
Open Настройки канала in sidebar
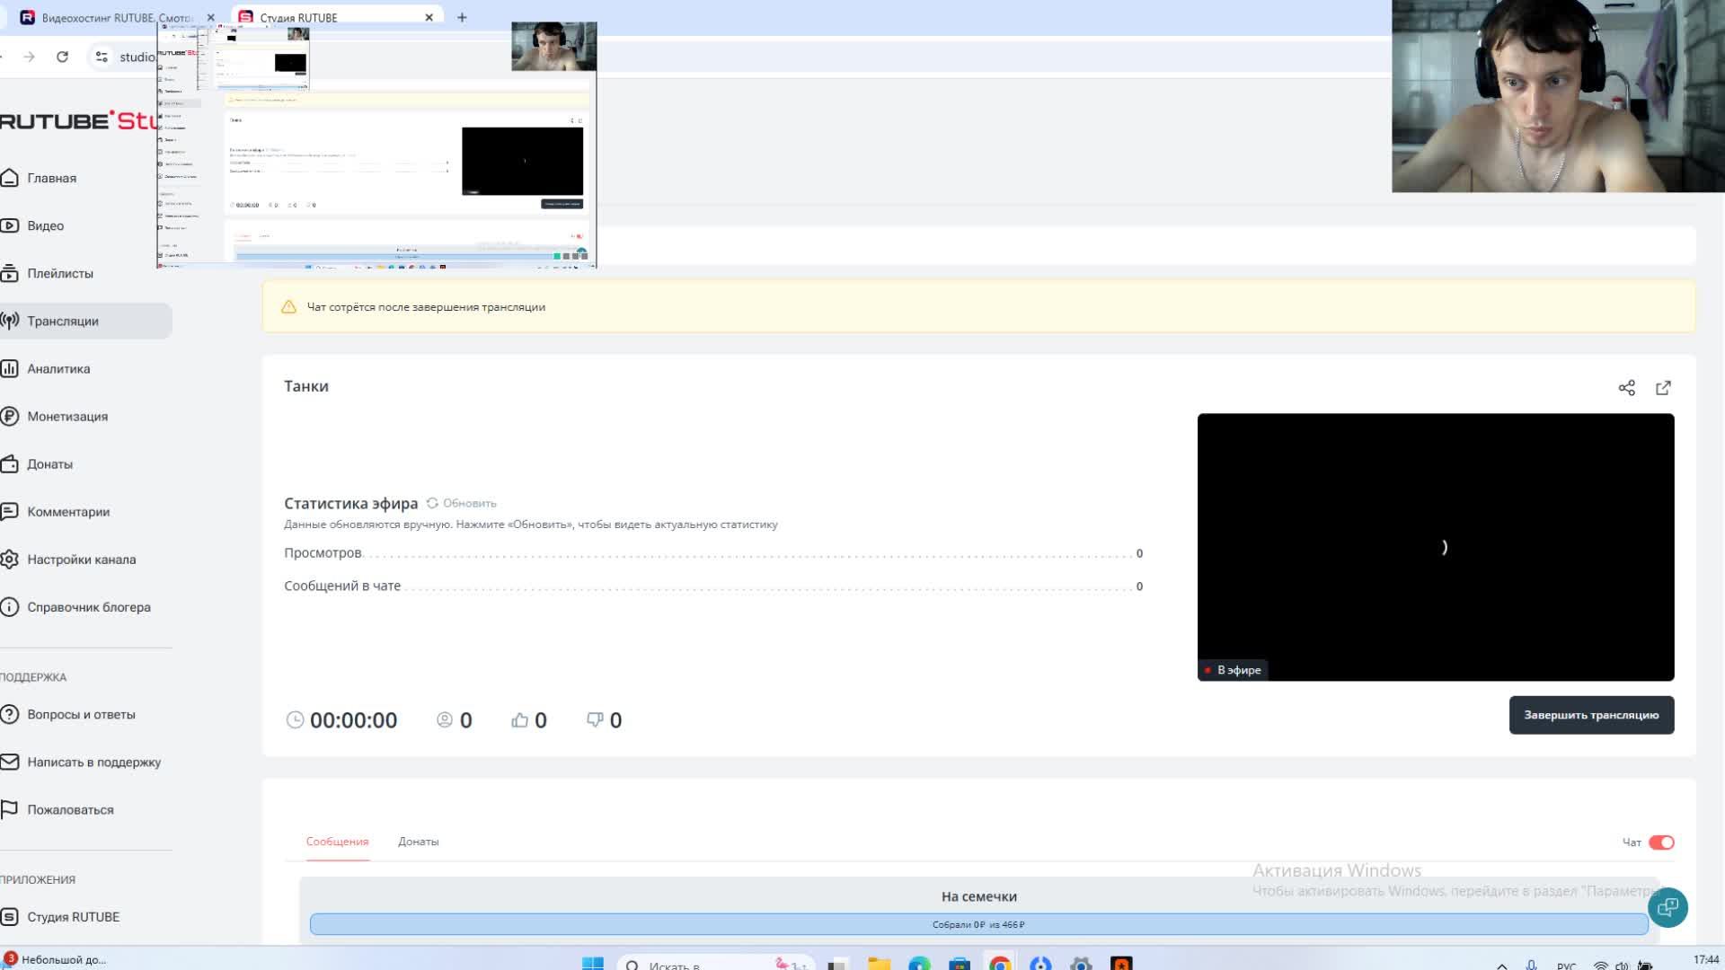pyautogui.click(x=81, y=560)
